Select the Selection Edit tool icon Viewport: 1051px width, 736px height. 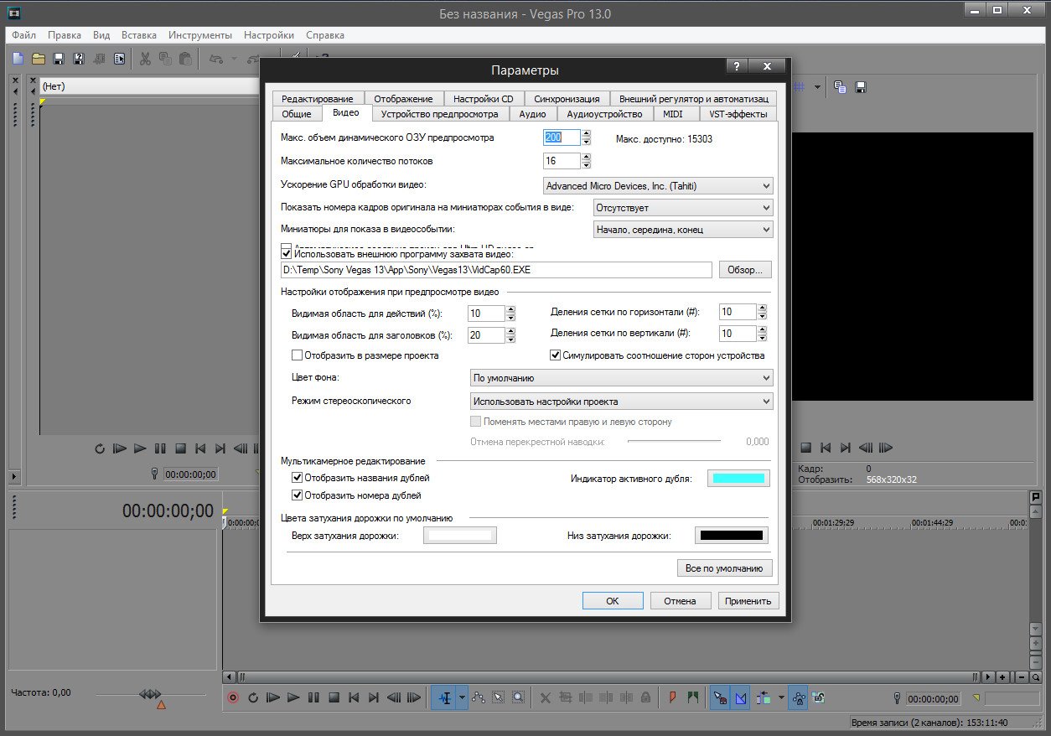499,697
